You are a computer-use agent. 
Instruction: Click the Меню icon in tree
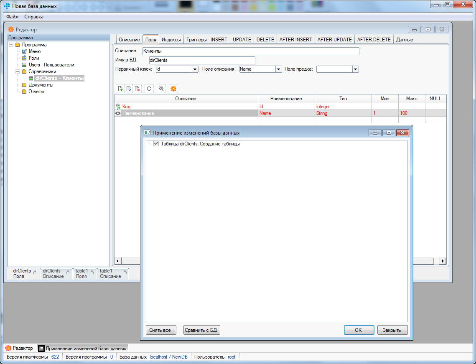pyautogui.click(x=24, y=51)
